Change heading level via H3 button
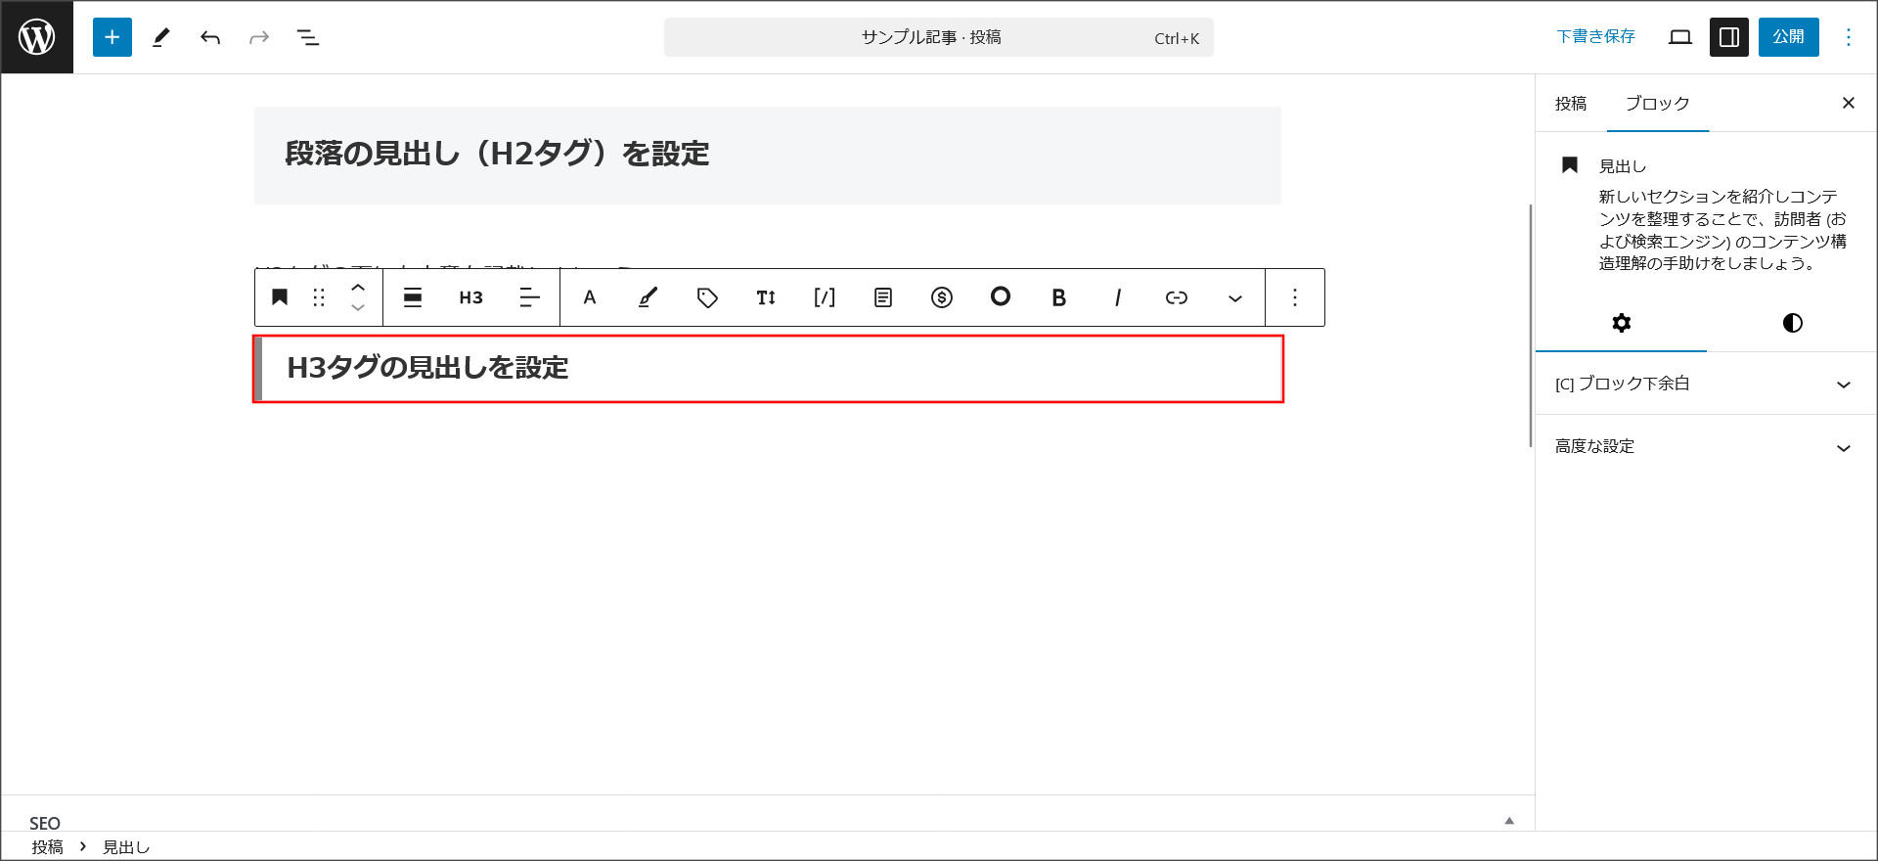This screenshot has height=861, width=1878. (470, 297)
